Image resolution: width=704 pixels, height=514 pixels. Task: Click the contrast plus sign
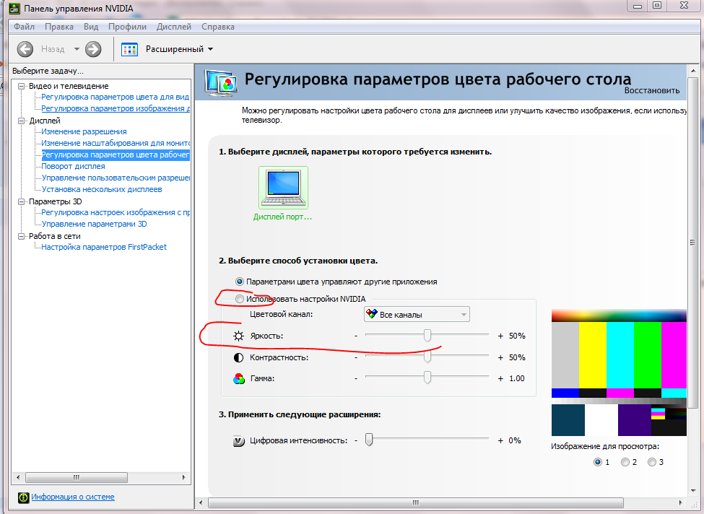point(500,358)
